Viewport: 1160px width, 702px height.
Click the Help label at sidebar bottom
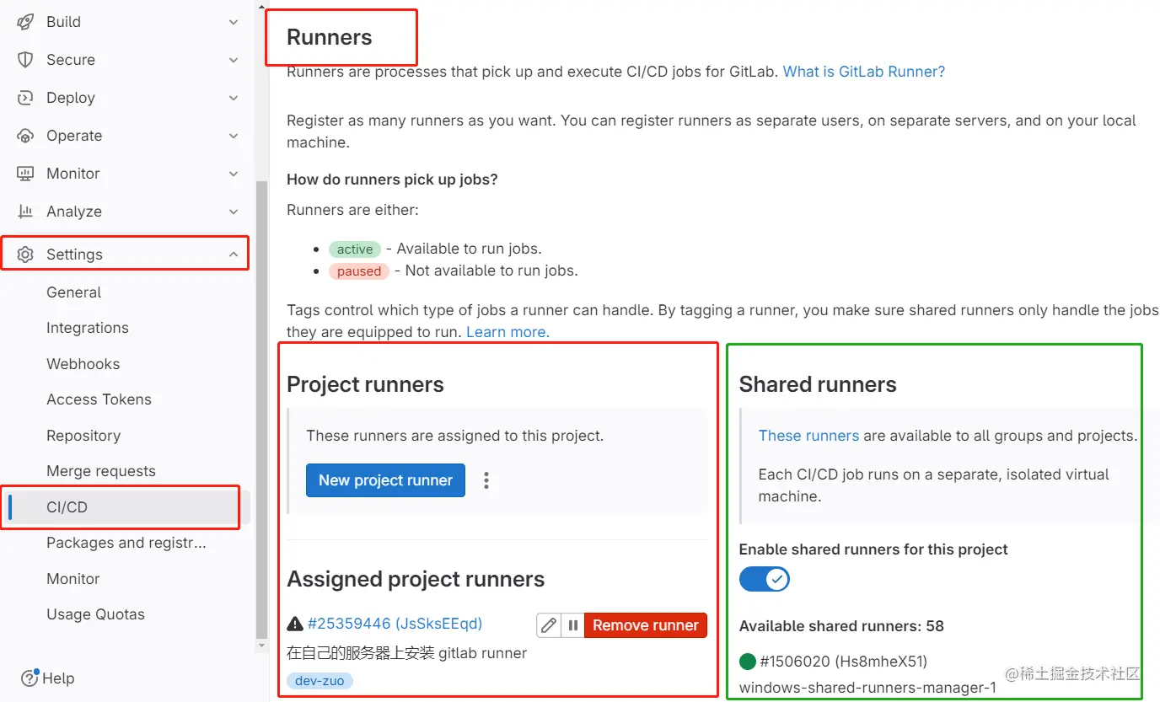click(x=58, y=678)
